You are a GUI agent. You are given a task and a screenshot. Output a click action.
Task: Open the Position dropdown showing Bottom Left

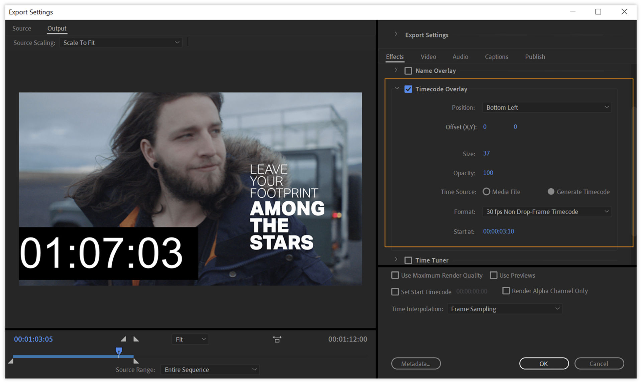pyautogui.click(x=546, y=107)
